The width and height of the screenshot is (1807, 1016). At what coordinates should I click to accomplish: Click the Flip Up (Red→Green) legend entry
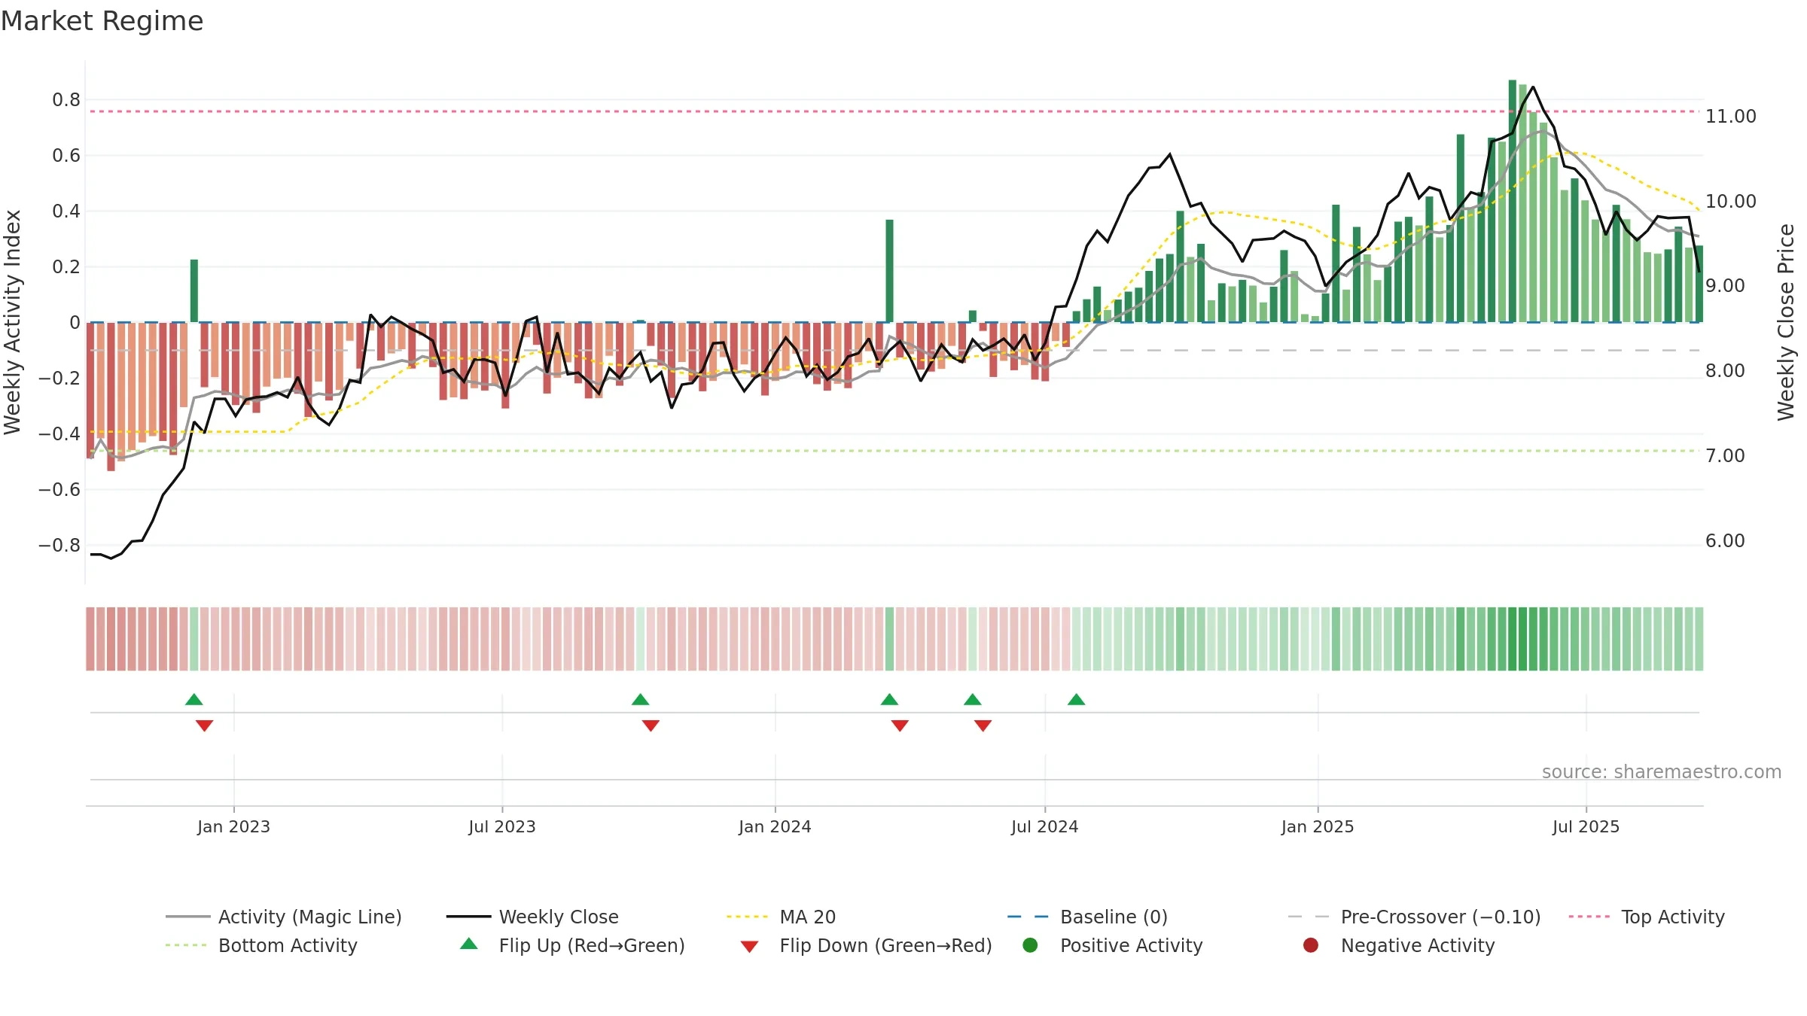(573, 945)
